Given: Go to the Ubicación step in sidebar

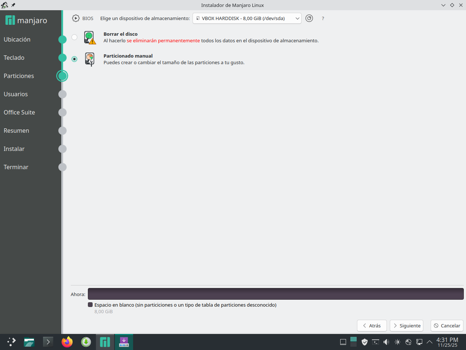Looking at the screenshot, I should click(17, 39).
